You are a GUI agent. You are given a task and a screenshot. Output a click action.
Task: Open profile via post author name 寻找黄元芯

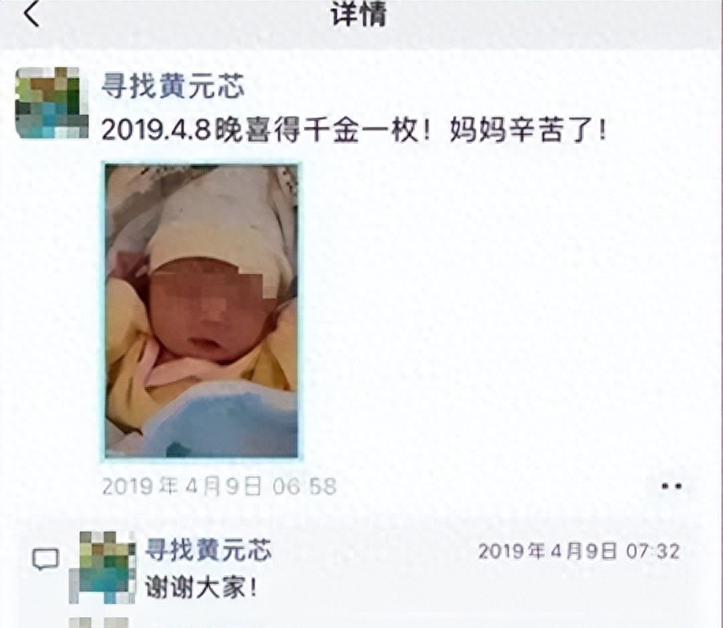tap(172, 86)
